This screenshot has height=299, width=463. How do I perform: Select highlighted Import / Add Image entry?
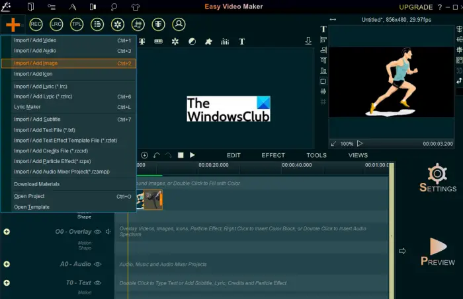[69, 63]
